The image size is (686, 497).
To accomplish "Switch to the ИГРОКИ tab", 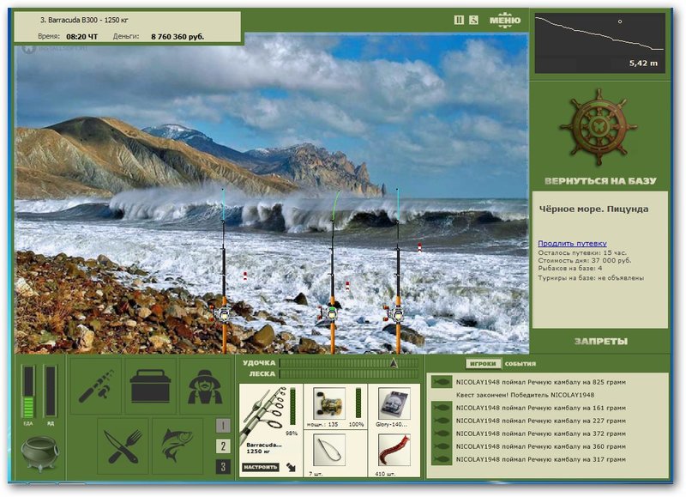I will point(483,364).
